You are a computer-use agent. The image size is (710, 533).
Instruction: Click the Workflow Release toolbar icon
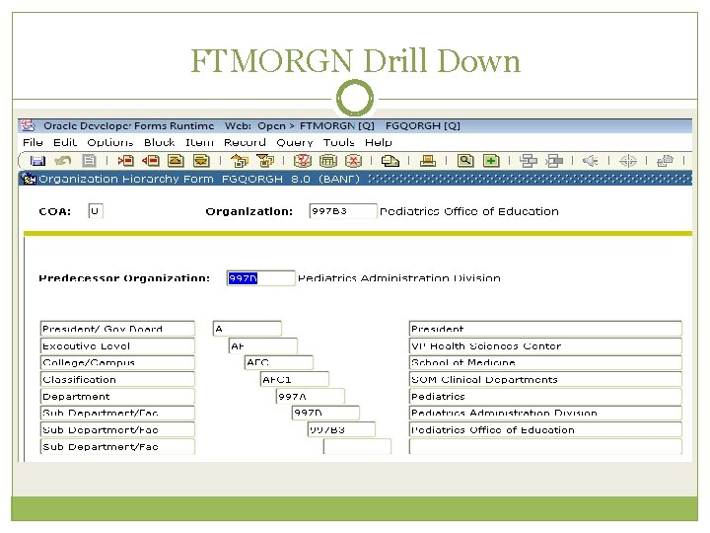pyautogui.click(x=554, y=161)
